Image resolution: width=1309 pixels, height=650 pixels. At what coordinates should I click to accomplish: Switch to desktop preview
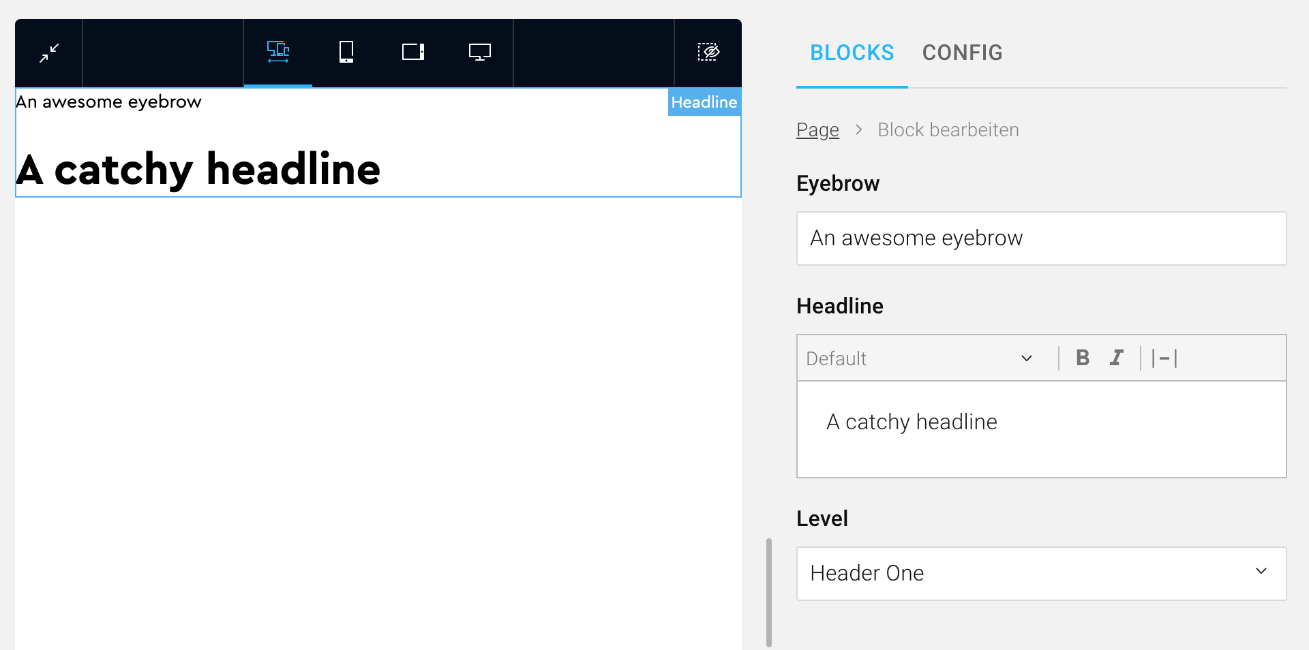[x=479, y=52]
